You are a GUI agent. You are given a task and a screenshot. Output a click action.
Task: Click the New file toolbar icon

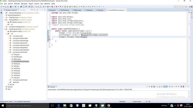pyautogui.click(x=1, y=7)
